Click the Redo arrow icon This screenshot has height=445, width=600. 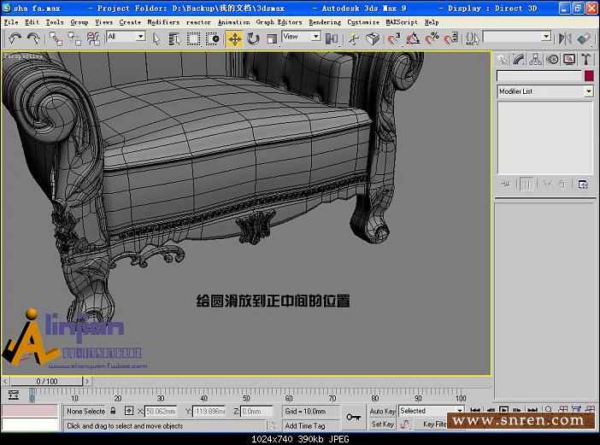tap(33, 38)
